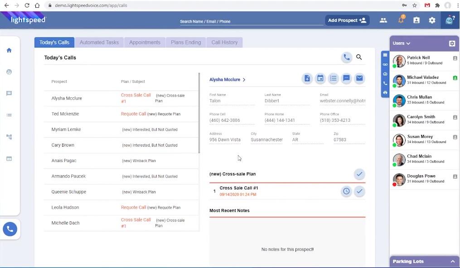
Task: Mark Cross Sale Call #1 as complete
Action: tap(359, 191)
